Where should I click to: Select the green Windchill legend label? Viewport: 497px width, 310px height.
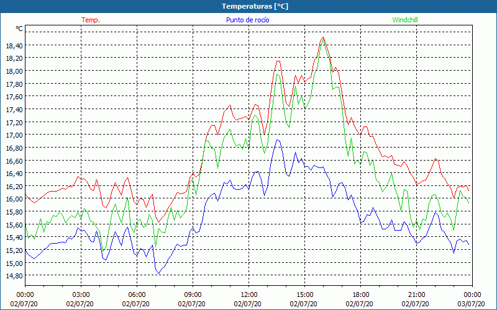pyautogui.click(x=405, y=20)
